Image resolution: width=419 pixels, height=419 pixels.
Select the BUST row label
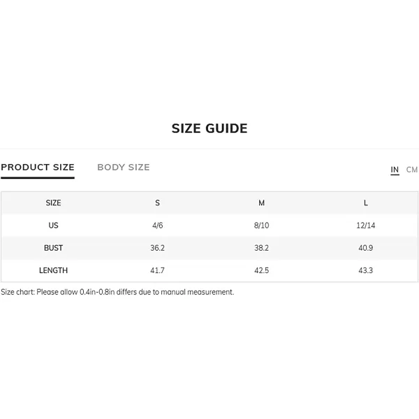click(53, 248)
